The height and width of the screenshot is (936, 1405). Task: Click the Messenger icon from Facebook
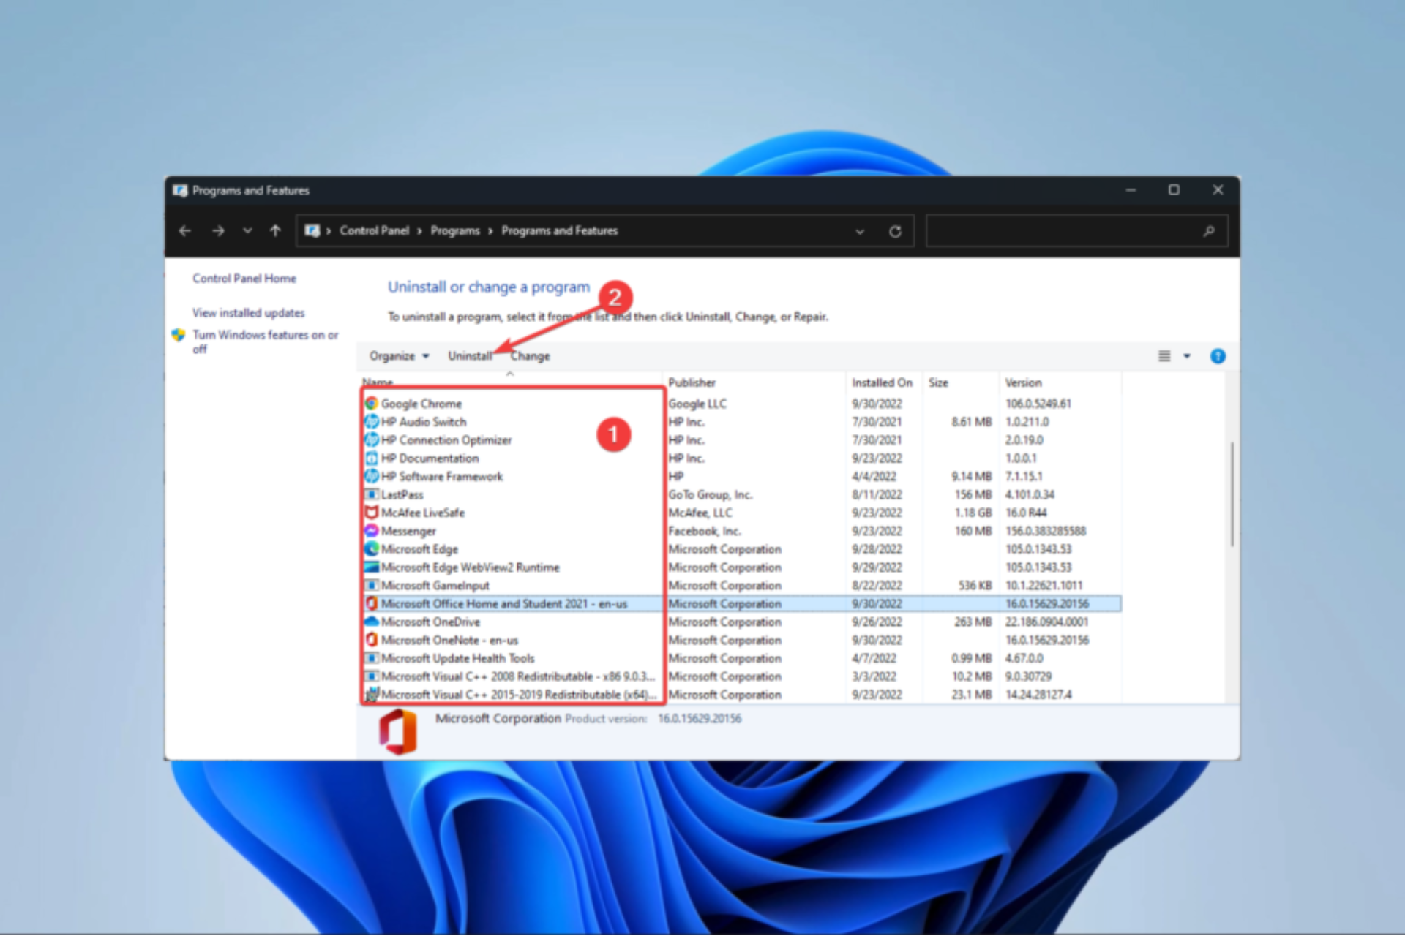(x=372, y=531)
